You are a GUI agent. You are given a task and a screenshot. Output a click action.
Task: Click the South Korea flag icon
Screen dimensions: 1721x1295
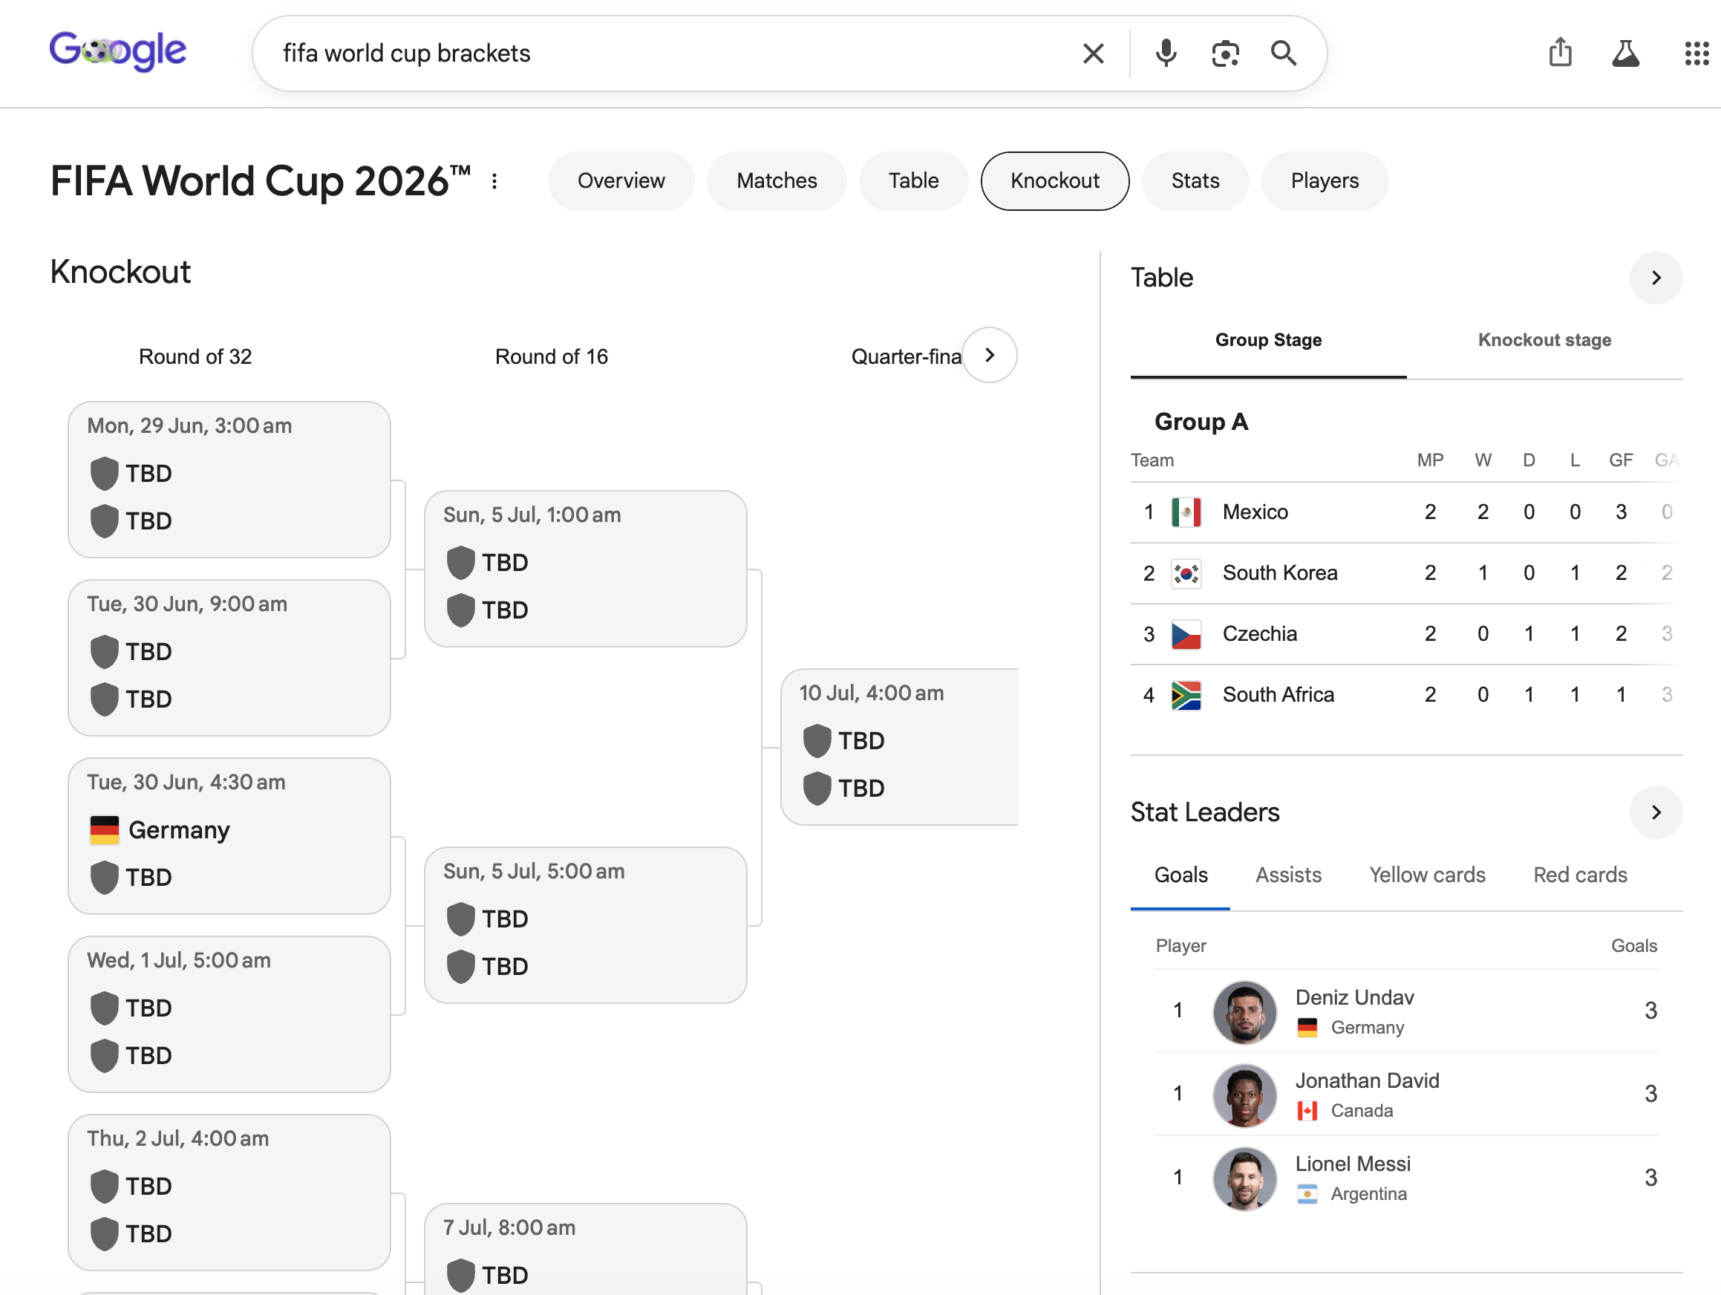point(1186,573)
